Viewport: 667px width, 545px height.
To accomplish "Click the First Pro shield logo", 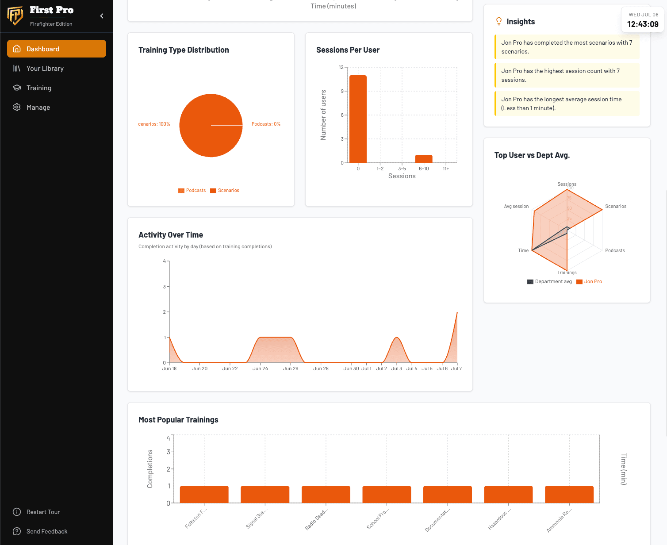I will [x=15, y=16].
